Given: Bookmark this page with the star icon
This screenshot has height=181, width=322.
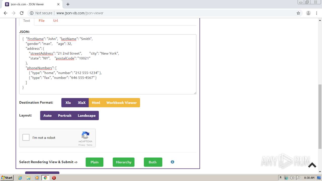Looking at the screenshot, I should click(298, 13).
